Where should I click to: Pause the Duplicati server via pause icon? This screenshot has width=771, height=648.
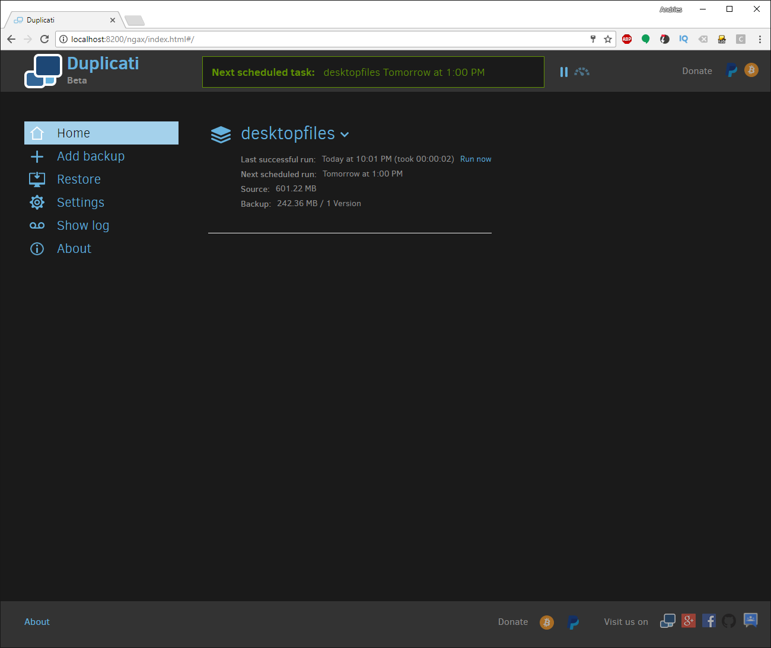(x=564, y=72)
